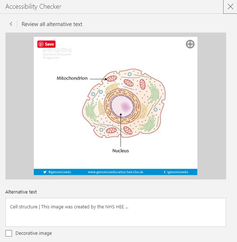Go back using the left chevron
The image size is (237, 242).
[x=11, y=24]
